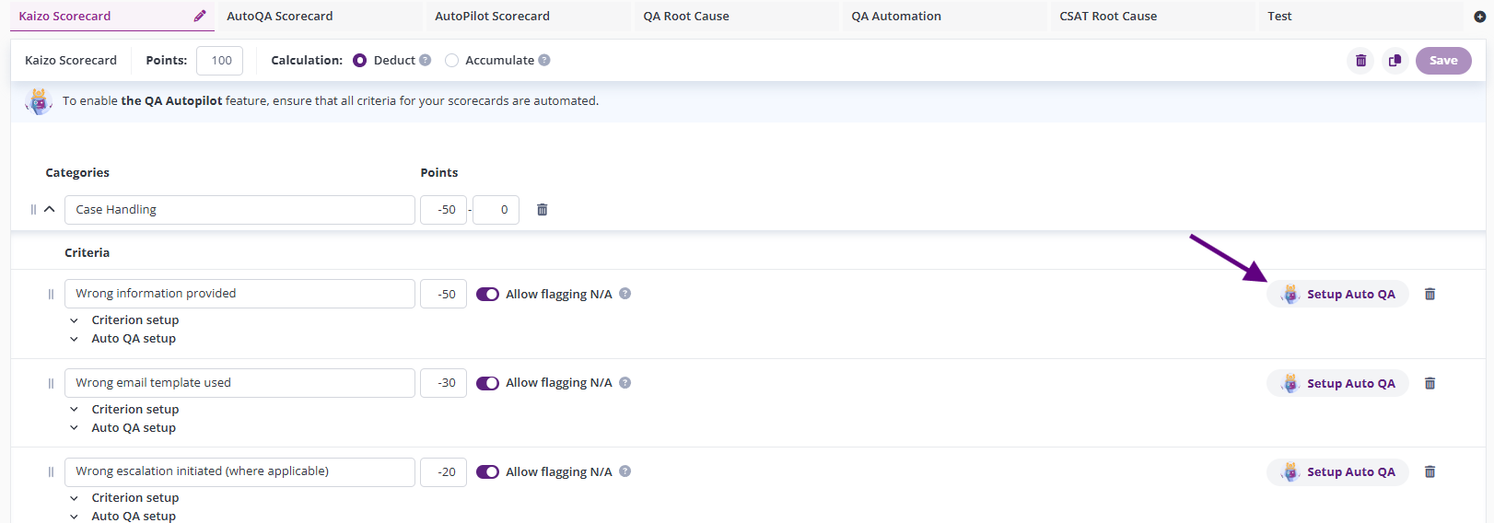Delete the Wrong email template used criterion
The image size is (1494, 523).
(x=1430, y=383)
